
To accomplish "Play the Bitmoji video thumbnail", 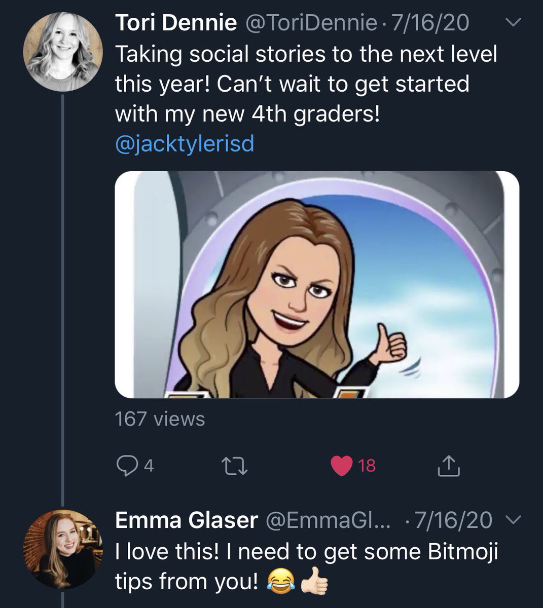I will click(x=317, y=285).
